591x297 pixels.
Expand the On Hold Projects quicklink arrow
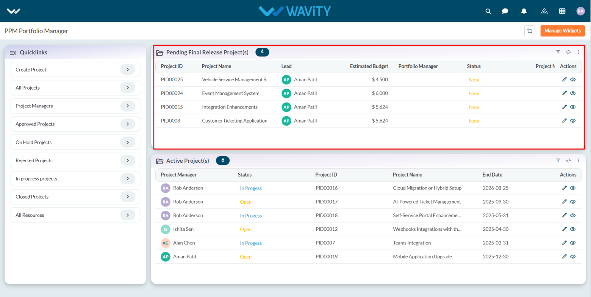click(128, 142)
